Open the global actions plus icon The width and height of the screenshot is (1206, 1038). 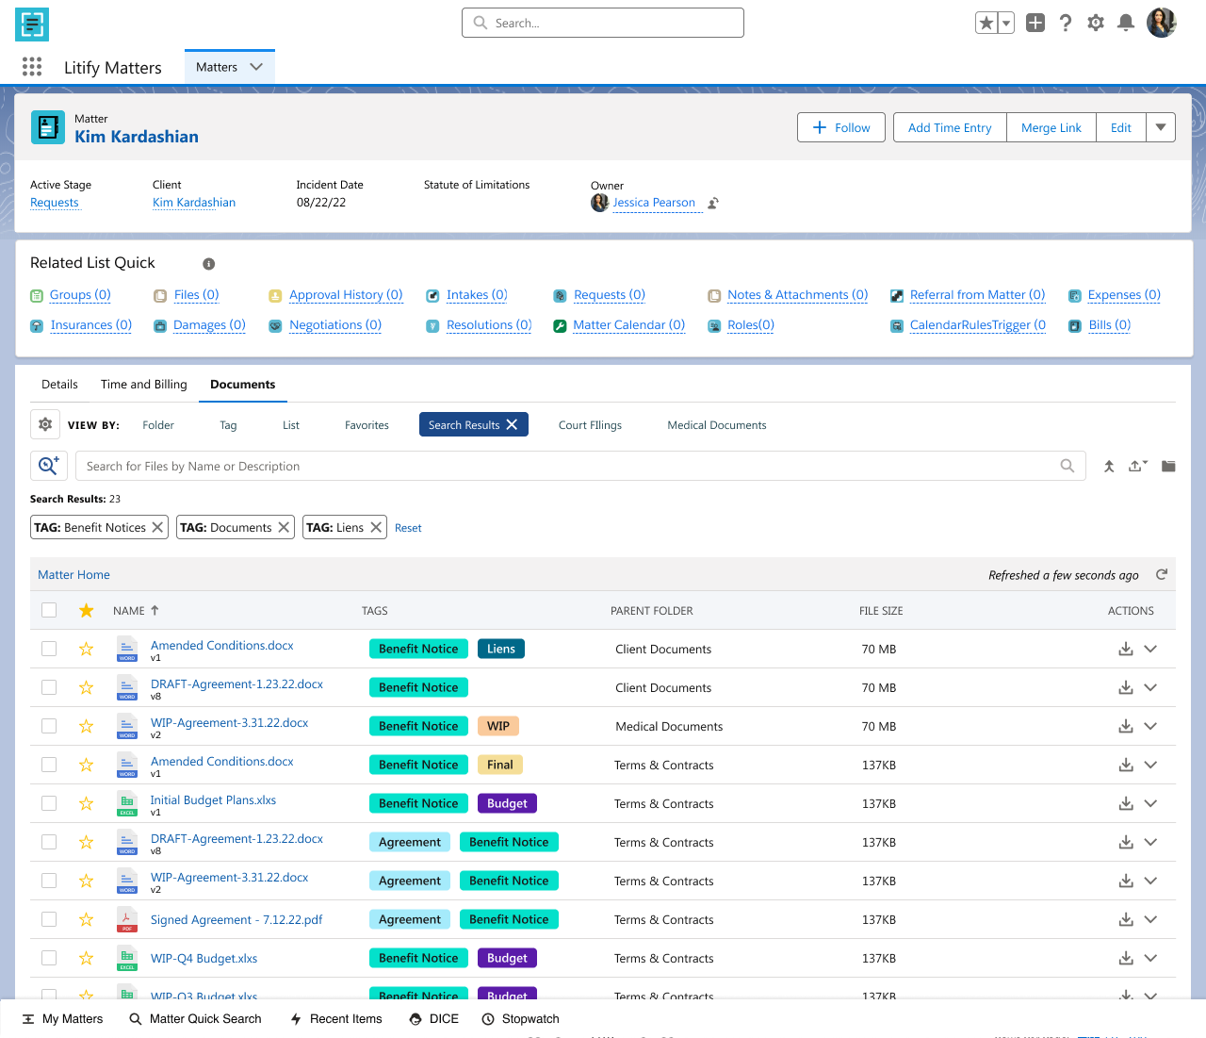point(1035,23)
